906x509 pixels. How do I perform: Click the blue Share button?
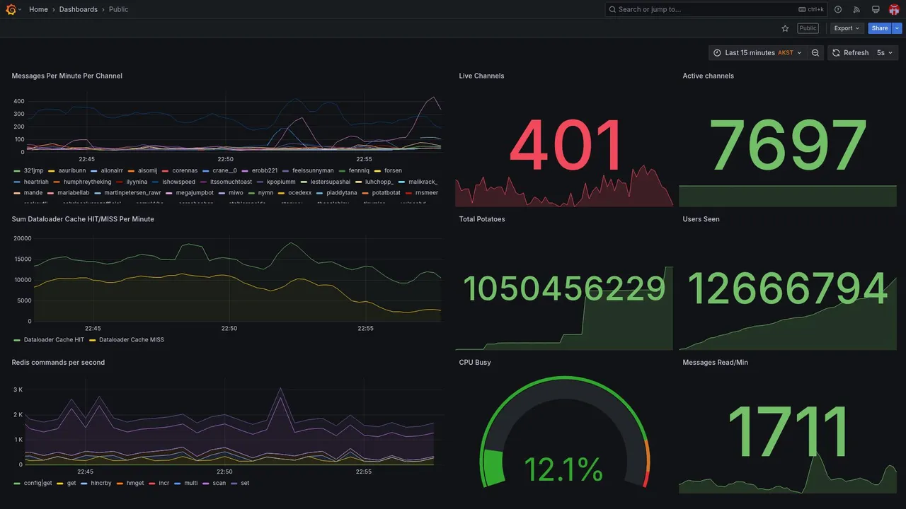880,28
